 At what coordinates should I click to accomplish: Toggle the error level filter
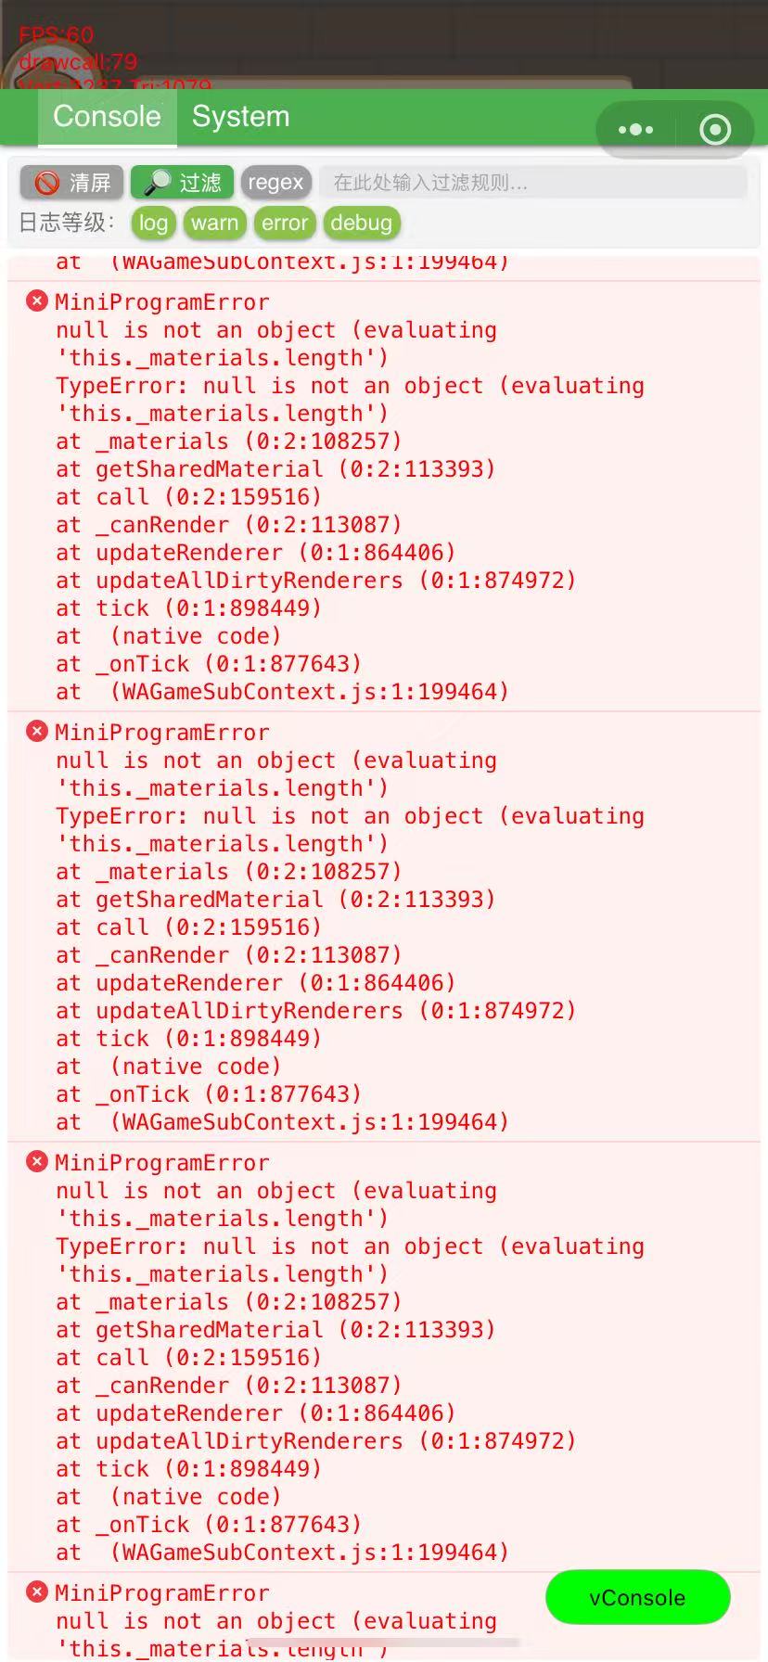coord(284,223)
